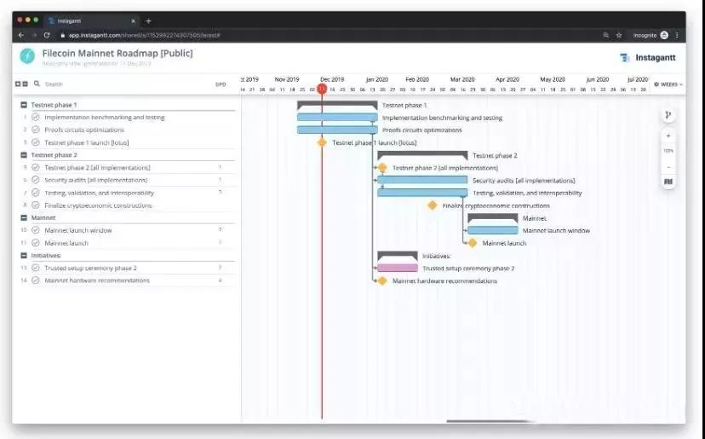Image resolution: width=705 pixels, height=439 pixels.
Task: Zoom in with the plus button
Action: (x=668, y=136)
